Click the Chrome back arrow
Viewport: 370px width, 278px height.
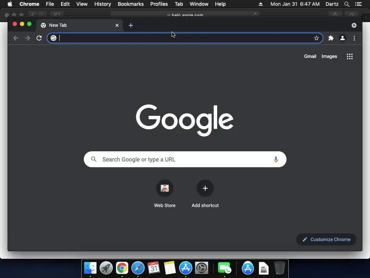16,38
